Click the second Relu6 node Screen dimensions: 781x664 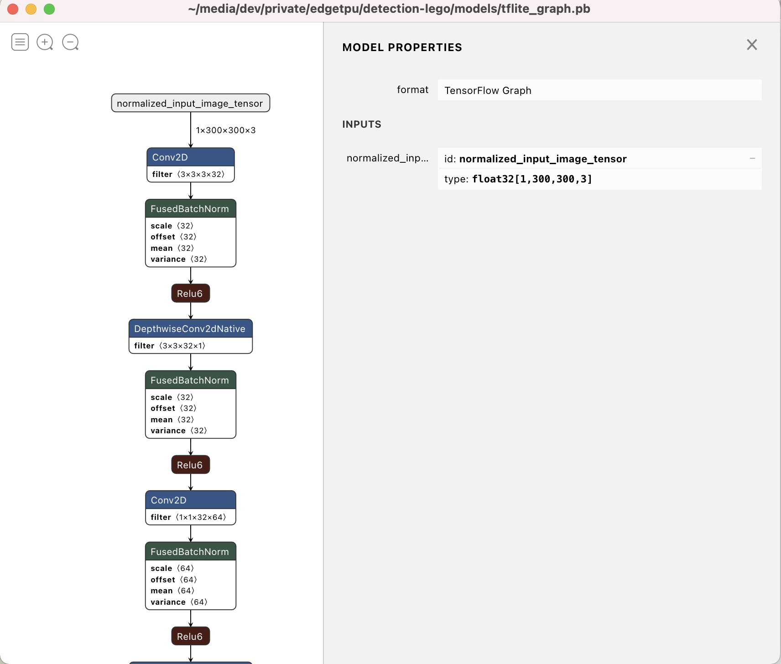click(190, 465)
